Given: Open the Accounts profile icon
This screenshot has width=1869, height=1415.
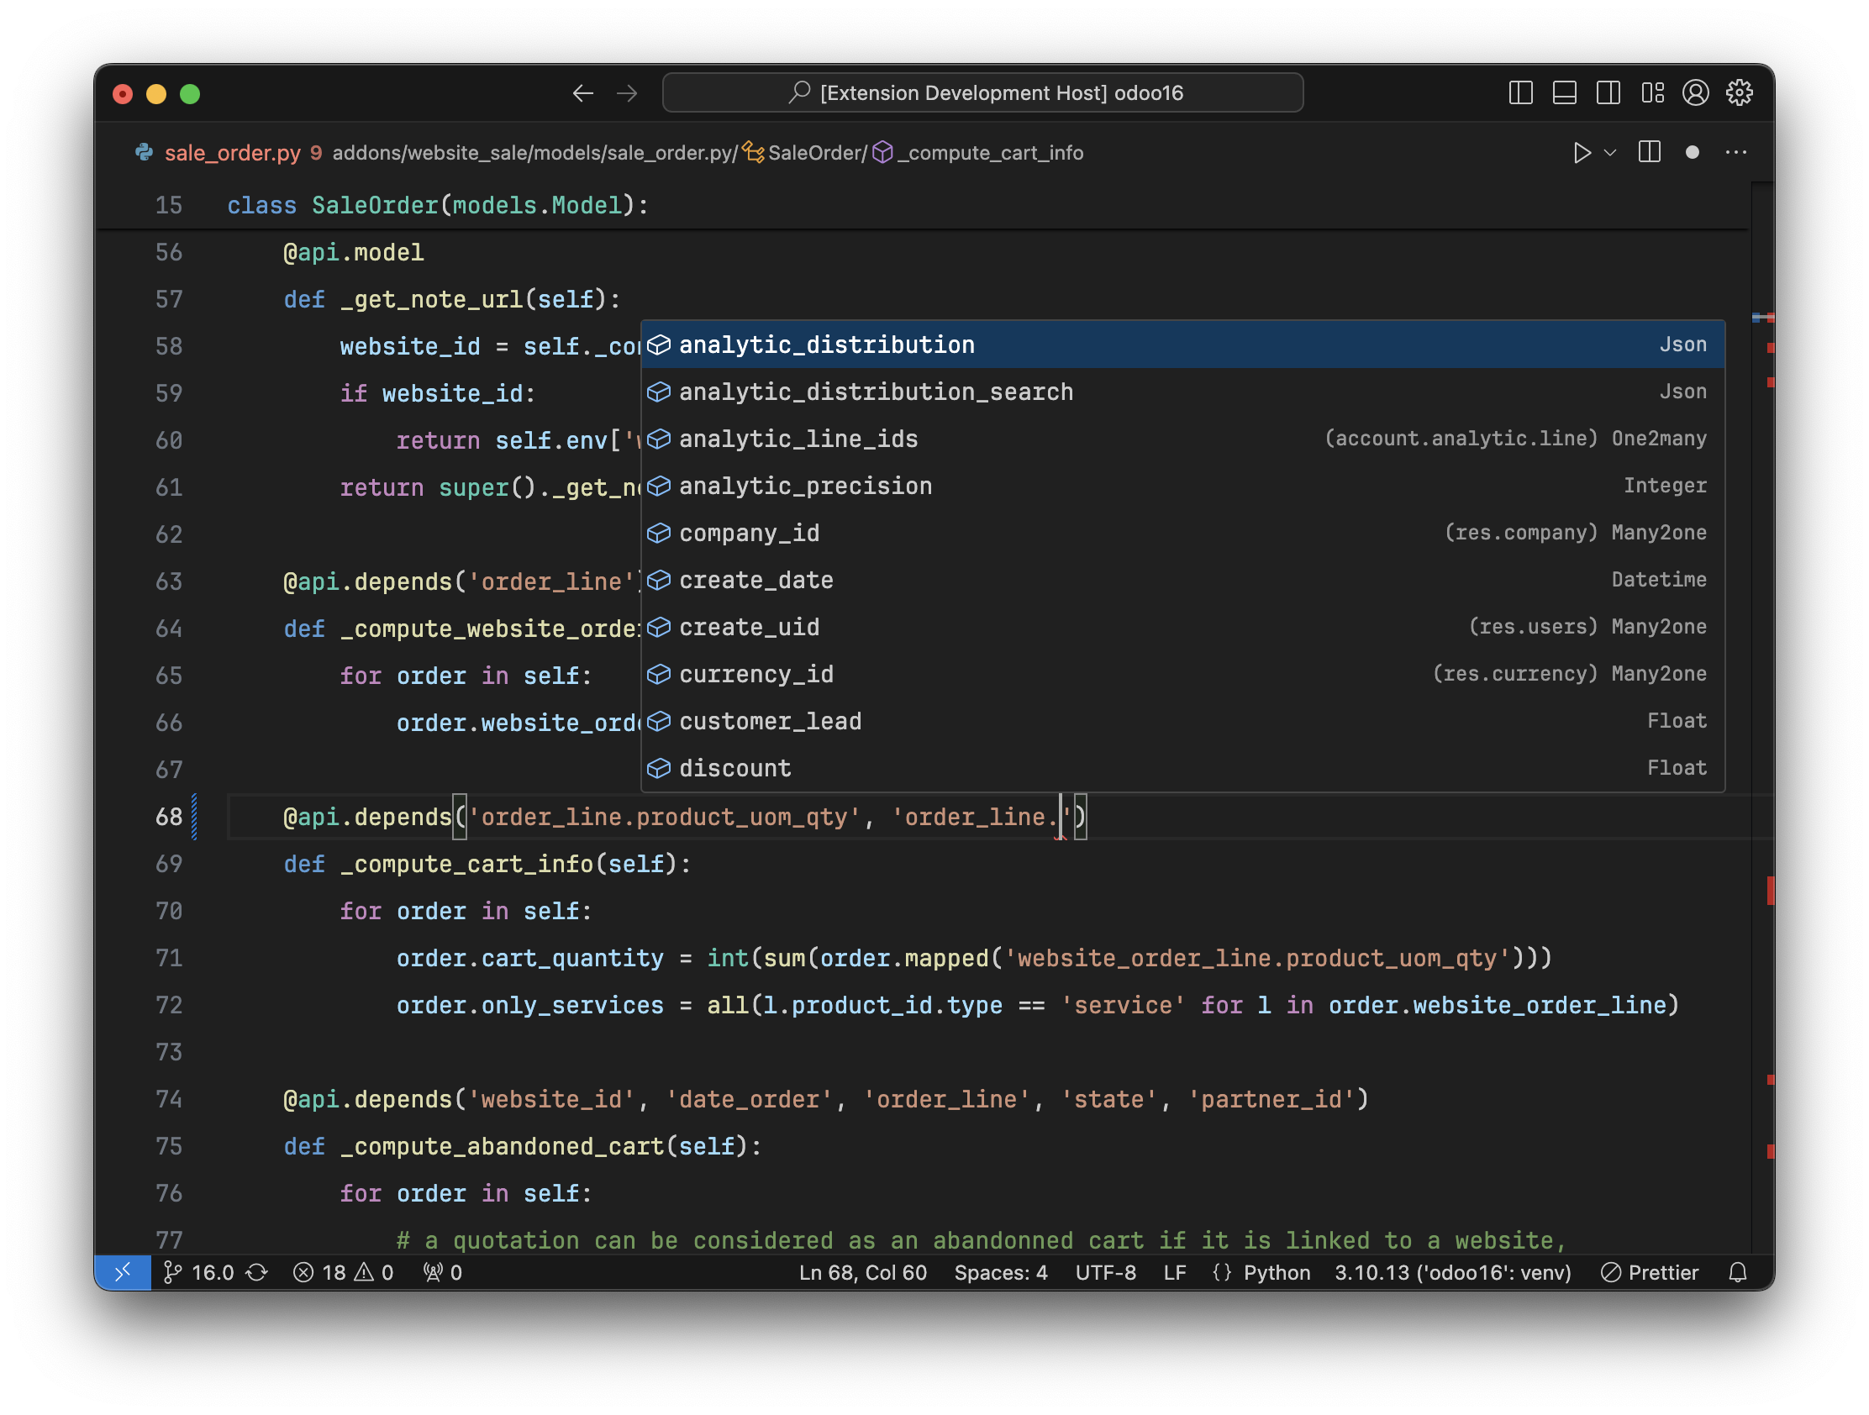Looking at the screenshot, I should click(1695, 93).
